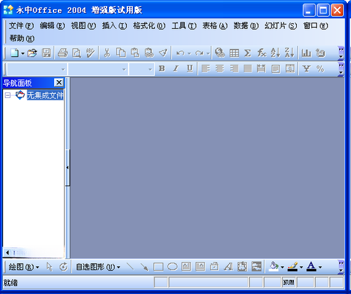Screen dimensions: 351x294
Task: Click the Print Preview icon
Action: (x=76, y=53)
